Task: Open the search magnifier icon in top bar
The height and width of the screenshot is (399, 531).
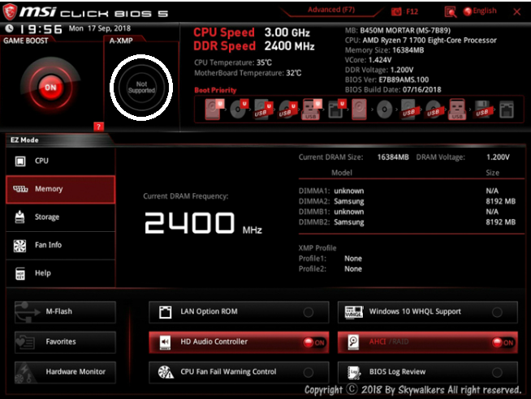Action: click(451, 11)
